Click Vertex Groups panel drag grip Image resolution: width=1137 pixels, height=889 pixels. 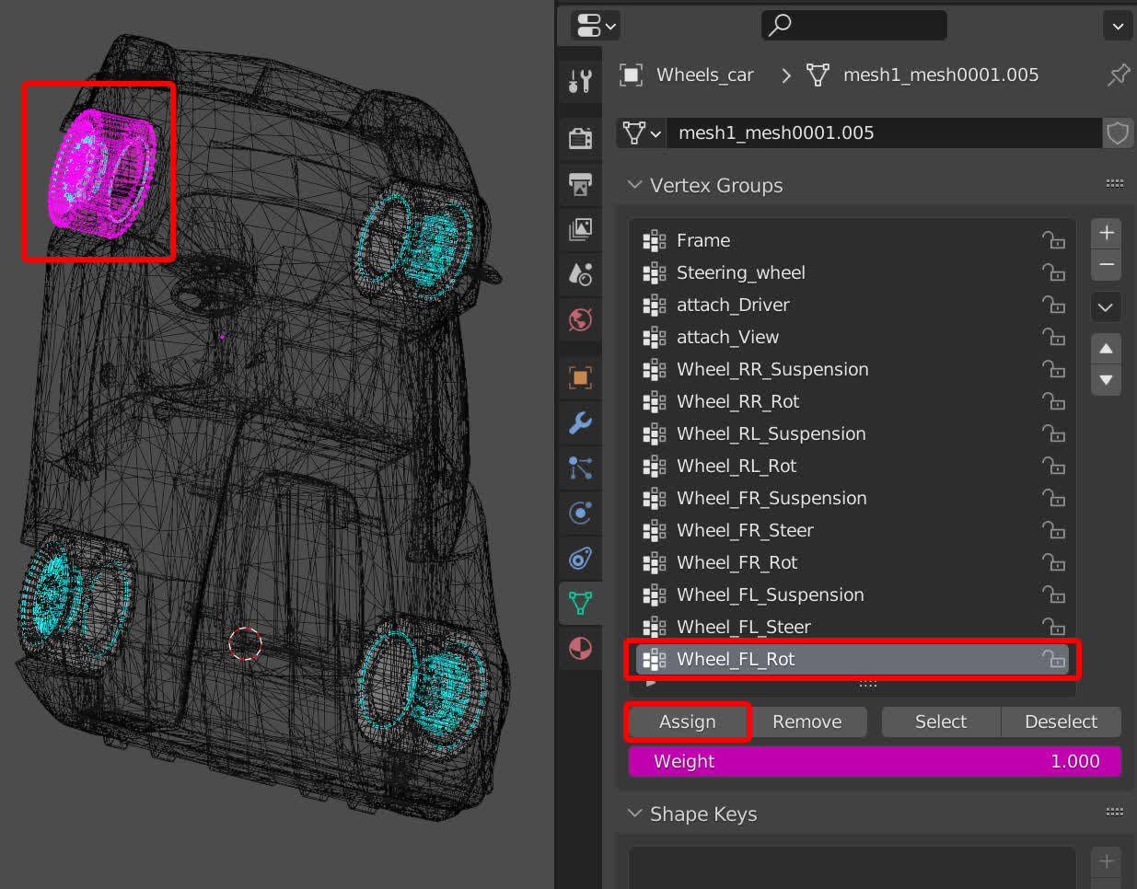[1114, 184]
